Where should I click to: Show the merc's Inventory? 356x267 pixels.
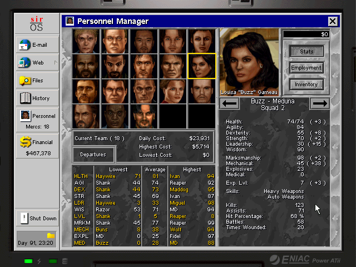pyautogui.click(x=306, y=85)
